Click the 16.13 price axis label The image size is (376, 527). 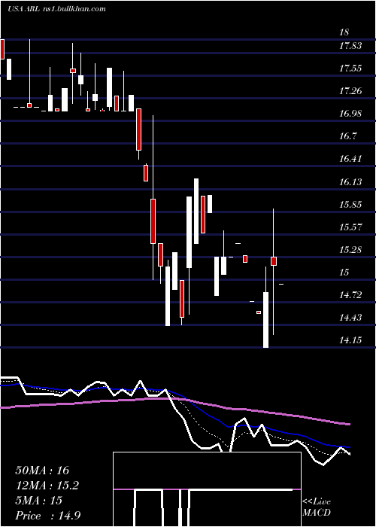(x=350, y=182)
